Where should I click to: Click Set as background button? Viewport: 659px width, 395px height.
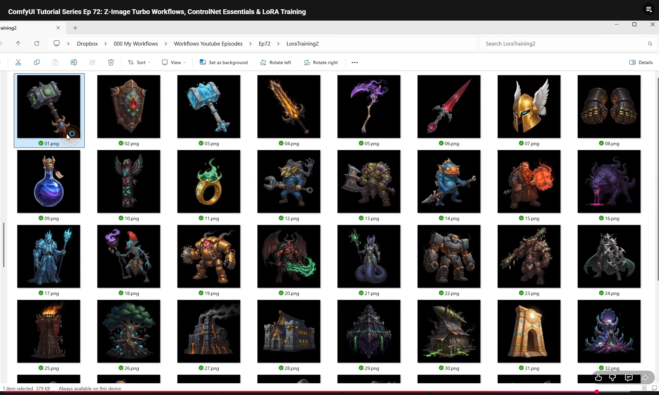point(224,62)
